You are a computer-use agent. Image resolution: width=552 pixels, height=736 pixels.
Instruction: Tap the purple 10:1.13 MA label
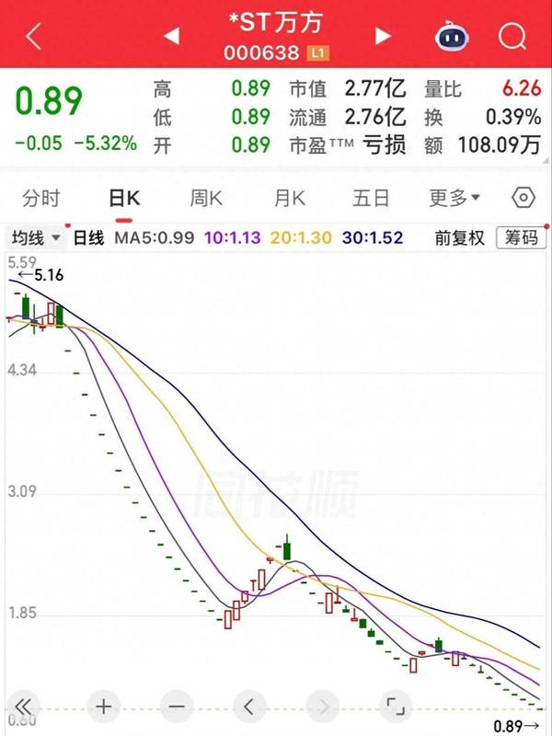point(233,237)
